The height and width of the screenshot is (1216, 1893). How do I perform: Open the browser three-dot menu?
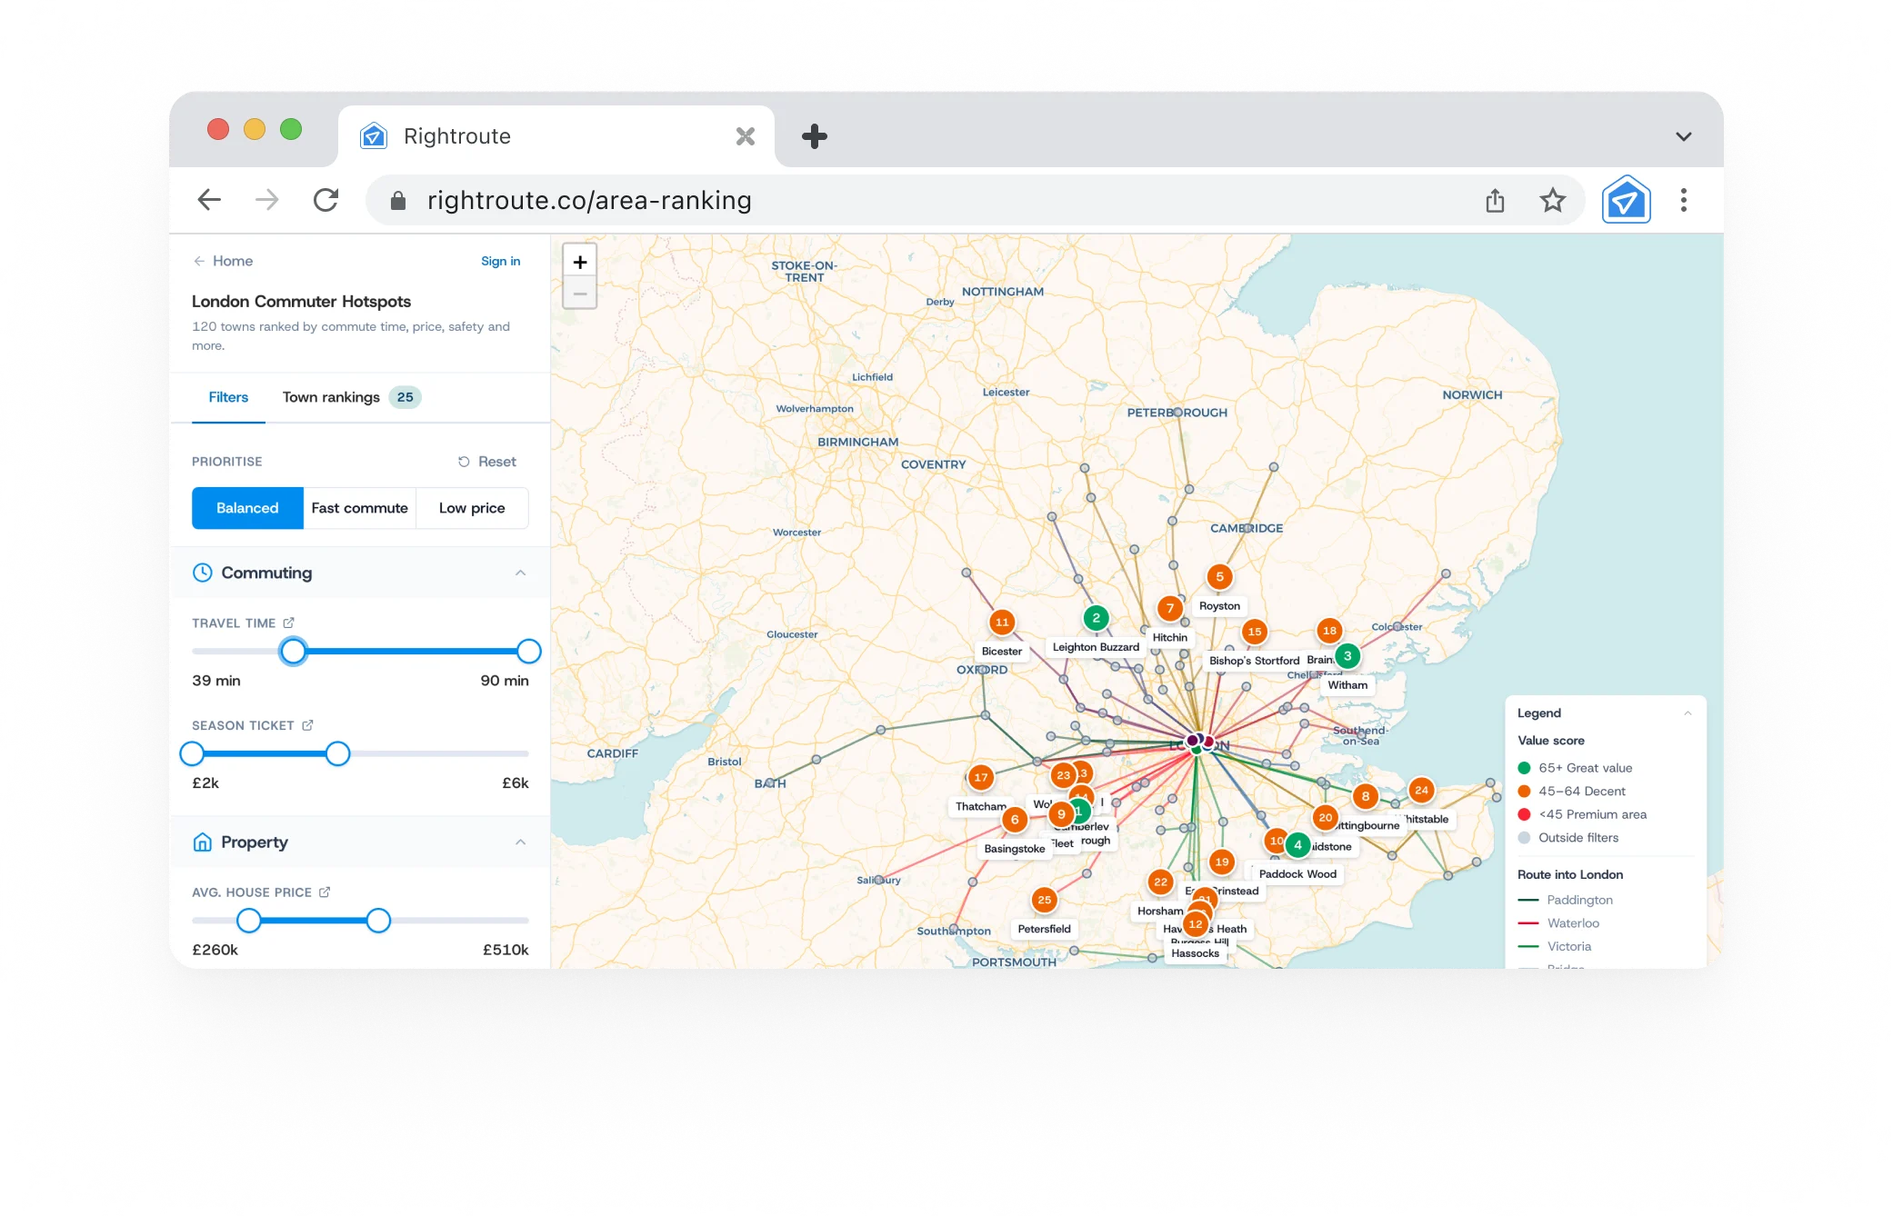[x=1684, y=200]
